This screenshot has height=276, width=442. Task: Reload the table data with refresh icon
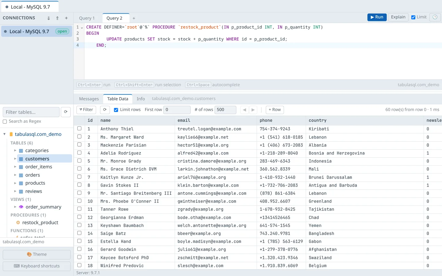pyautogui.click(x=105, y=109)
